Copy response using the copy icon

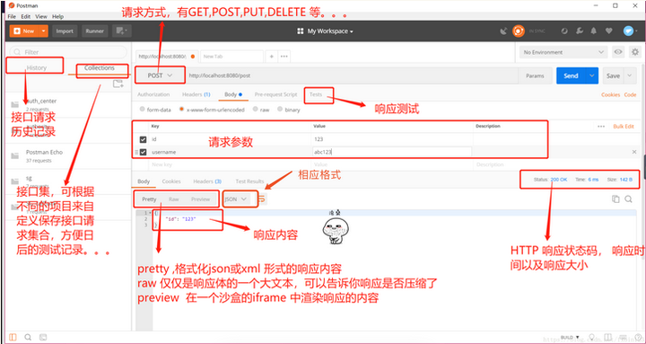click(x=615, y=199)
